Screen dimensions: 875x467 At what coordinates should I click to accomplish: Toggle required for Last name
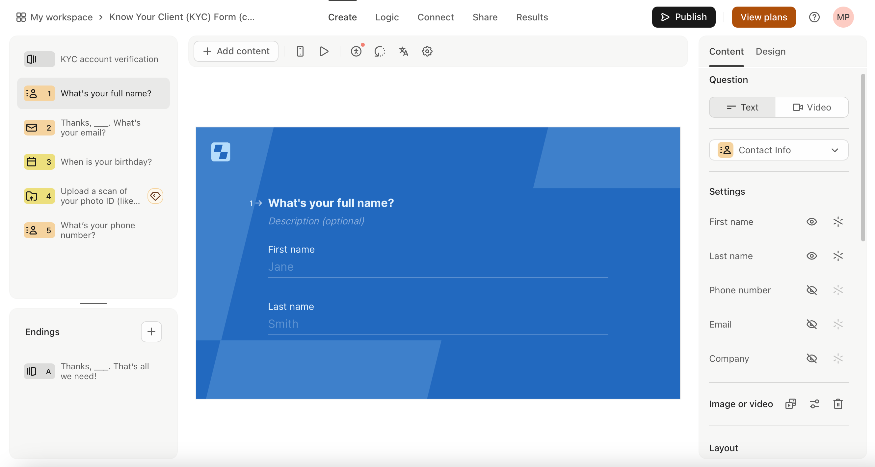click(838, 256)
